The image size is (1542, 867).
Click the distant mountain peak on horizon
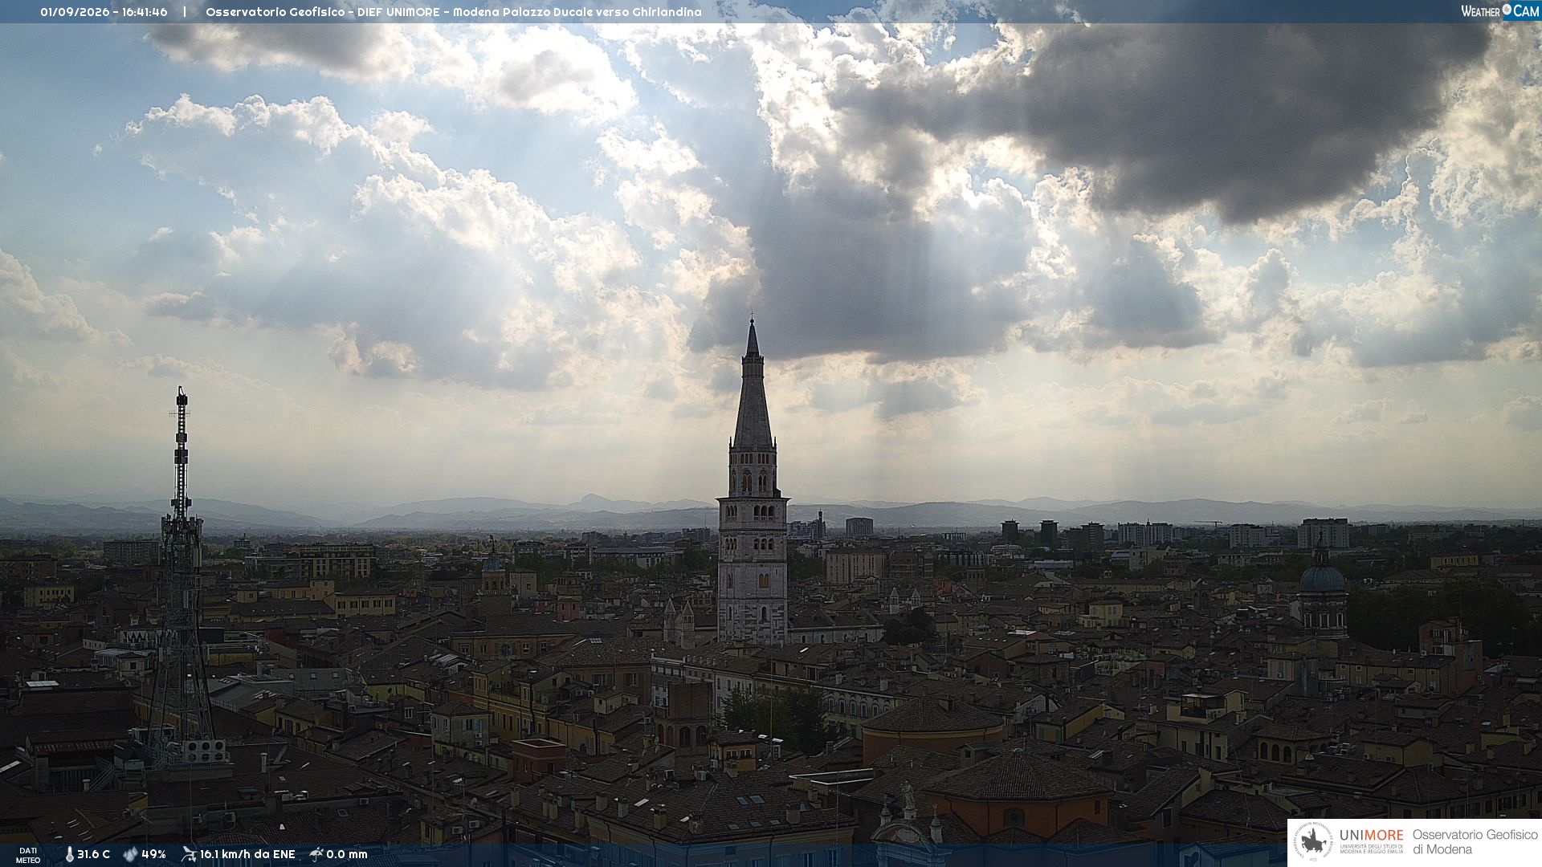[x=593, y=500]
